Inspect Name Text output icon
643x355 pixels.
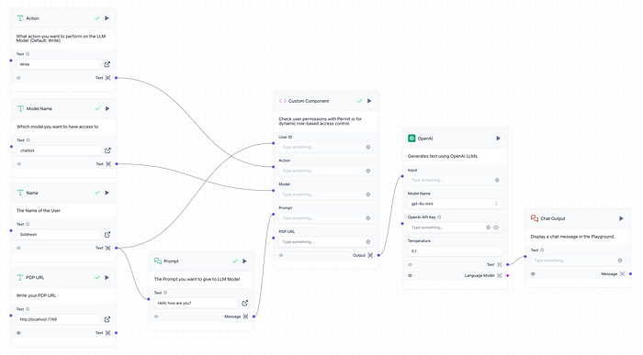107,248
